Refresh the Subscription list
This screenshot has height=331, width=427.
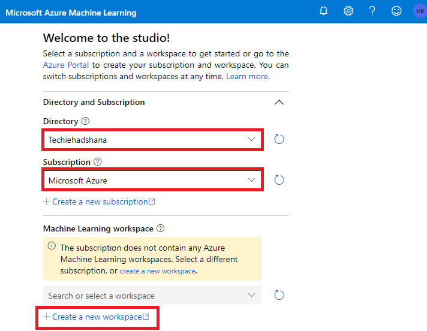pyautogui.click(x=279, y=180)
